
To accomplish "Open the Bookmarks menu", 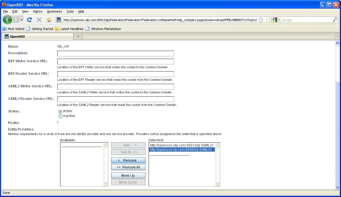I will 54,11.
